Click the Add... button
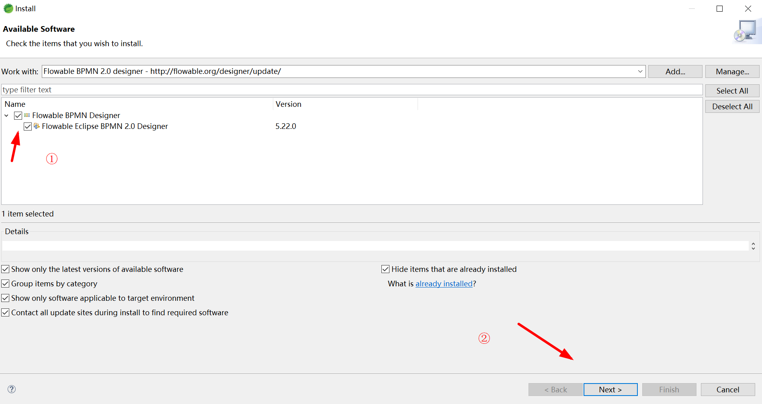This screenshot has width=762, height=404. (675, 71)
